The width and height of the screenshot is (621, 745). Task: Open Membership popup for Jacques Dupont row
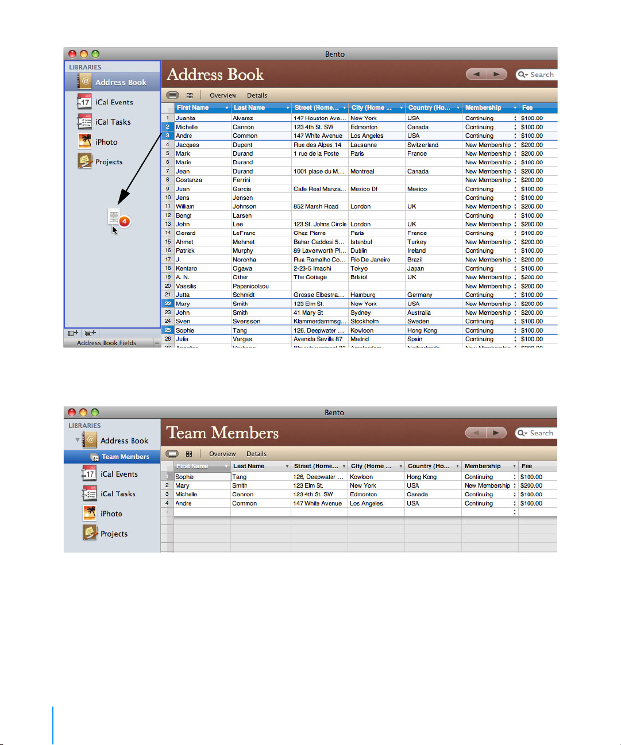(515, 145)
